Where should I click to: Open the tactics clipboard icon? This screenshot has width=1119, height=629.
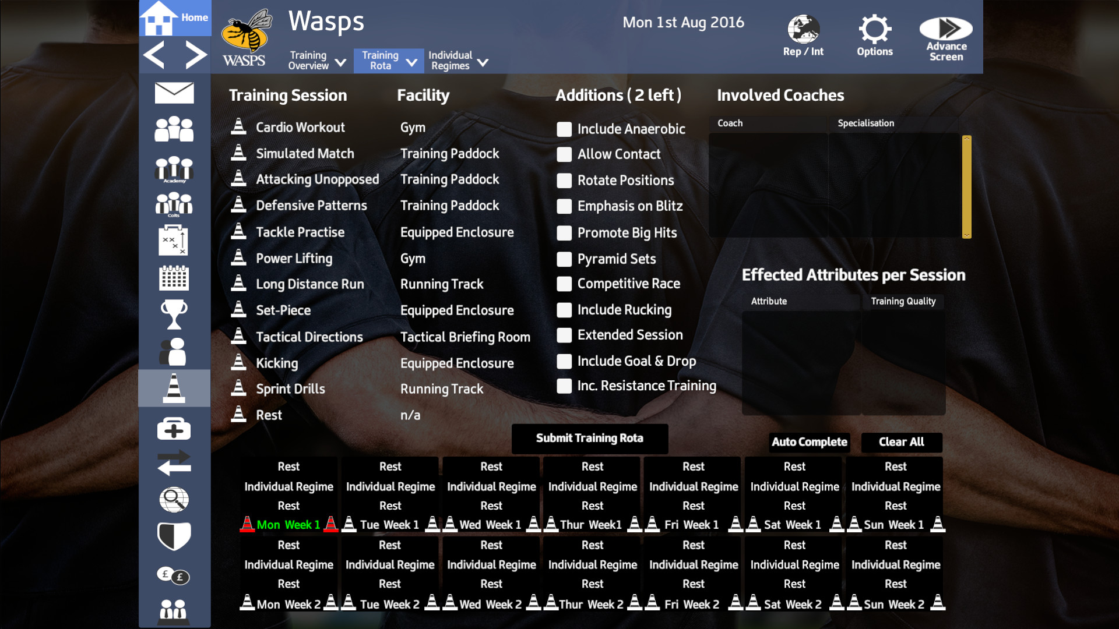pyautogui.click(x=174, y=241)
